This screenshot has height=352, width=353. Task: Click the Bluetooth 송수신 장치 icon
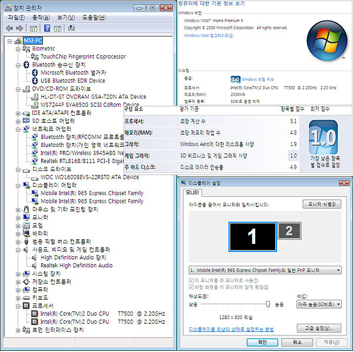(26, 65)
